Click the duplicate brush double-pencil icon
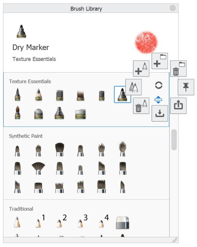 [x=134, y=87]
